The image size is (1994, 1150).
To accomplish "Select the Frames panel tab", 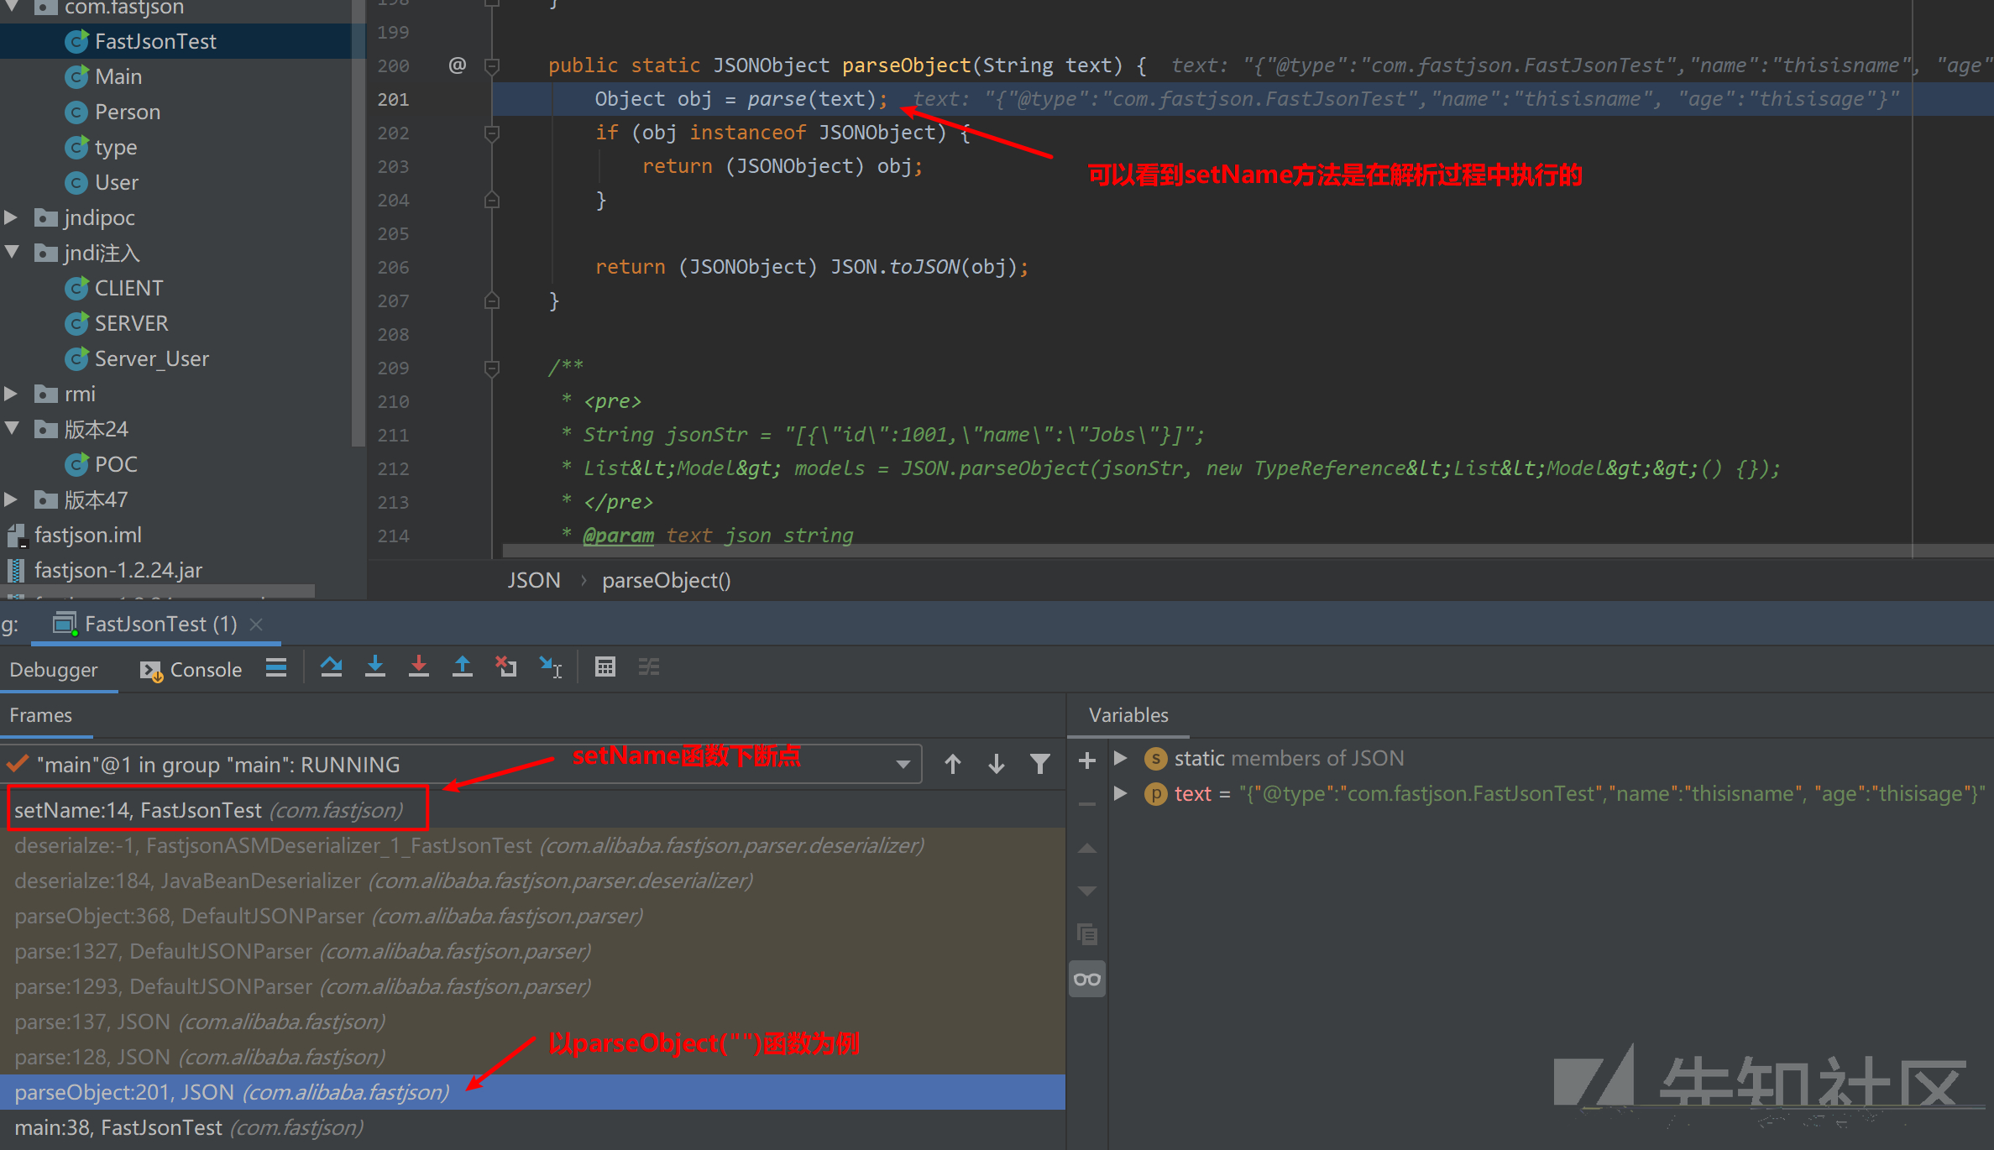I will (x=41, y=715).
